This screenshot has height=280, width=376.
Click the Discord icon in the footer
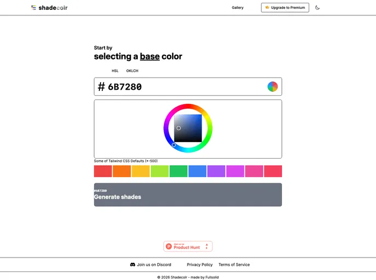[x=133, y=265]
